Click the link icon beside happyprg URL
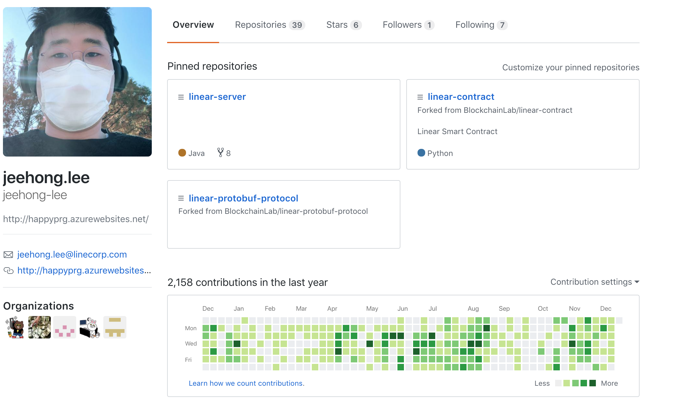Viewport: 675px width, 407px height. coord(9,270)
